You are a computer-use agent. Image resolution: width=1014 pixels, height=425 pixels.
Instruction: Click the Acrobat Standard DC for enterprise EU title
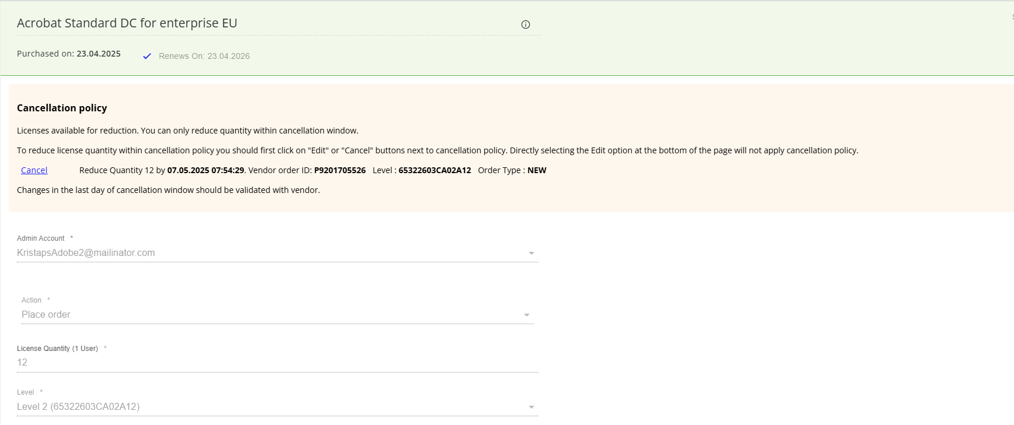[x=127, y=23]
